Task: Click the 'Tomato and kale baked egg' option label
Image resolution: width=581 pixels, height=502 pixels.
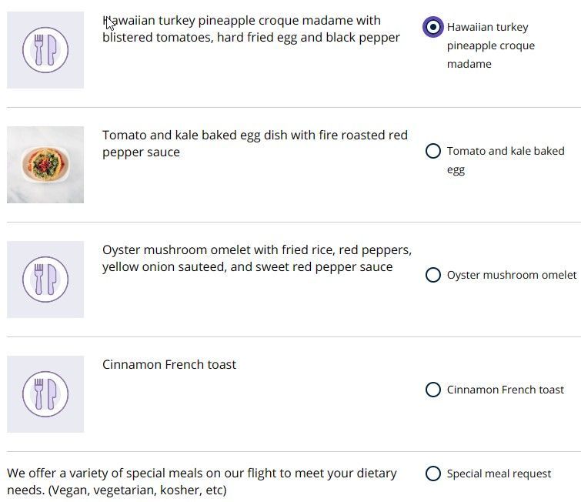Action: point(506,160)
